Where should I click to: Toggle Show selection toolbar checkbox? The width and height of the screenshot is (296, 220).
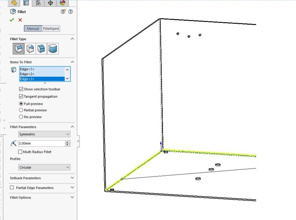[x=21, y=89]
